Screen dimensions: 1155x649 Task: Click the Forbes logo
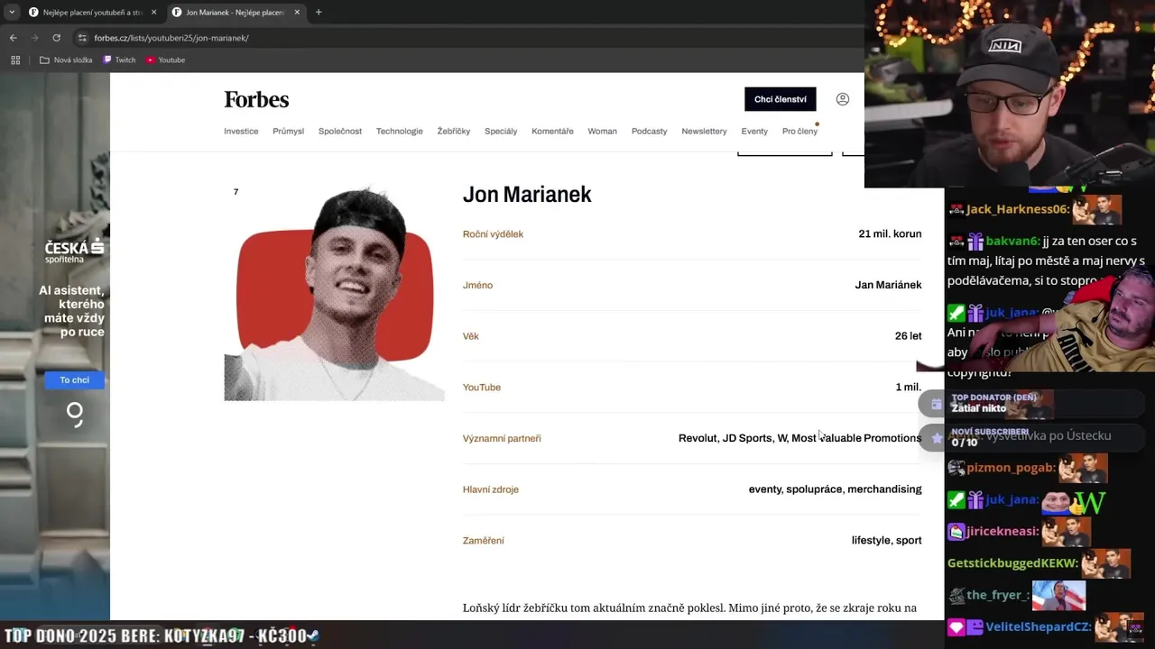click(256, 99)
